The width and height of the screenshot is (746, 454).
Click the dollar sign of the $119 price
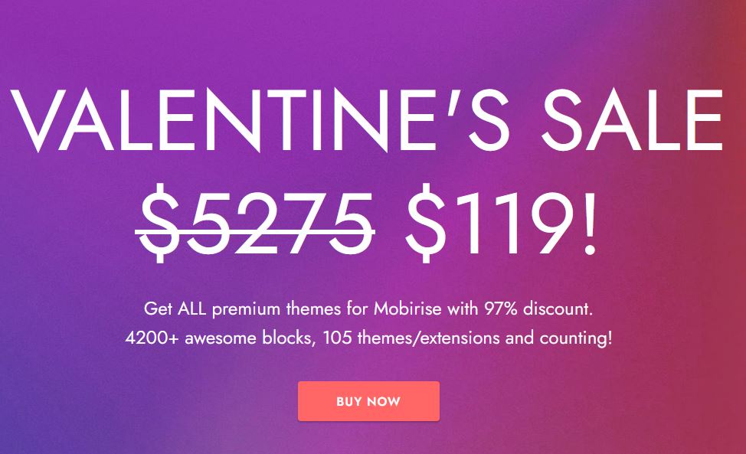(x=424, y=220)
